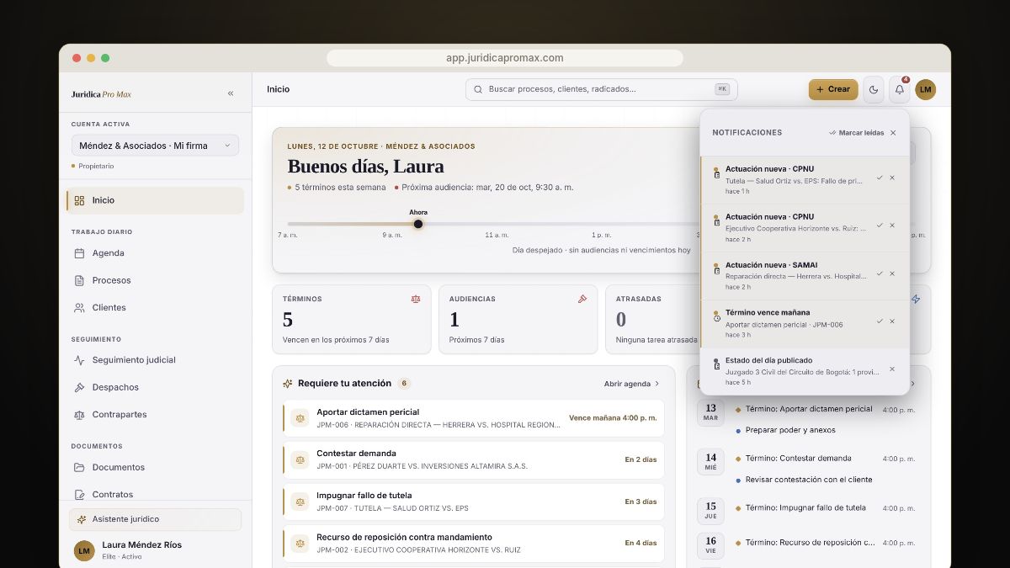Screen dimensions: 1010x568
Task: Open the Contratos icon in the sidebar
Action: (79, 495)
